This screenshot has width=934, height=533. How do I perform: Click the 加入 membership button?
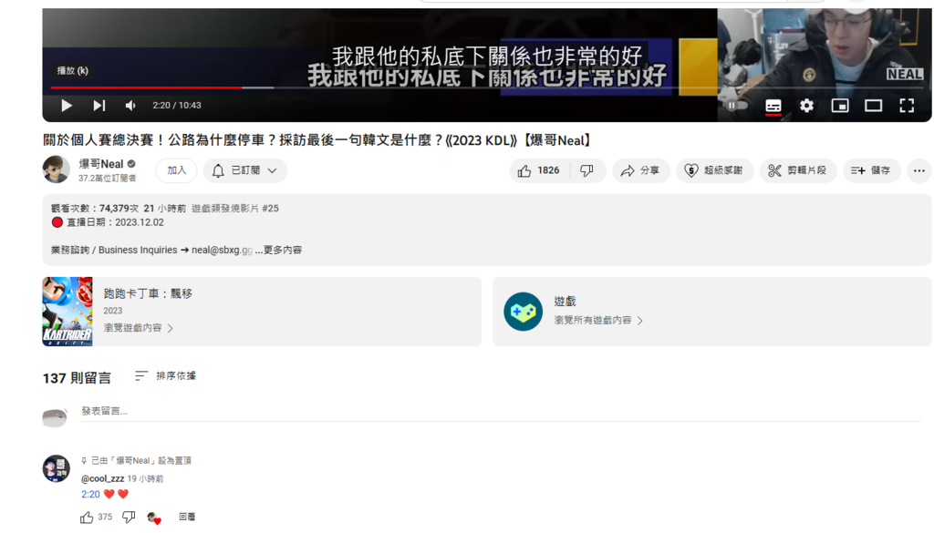tap(176, 170)
